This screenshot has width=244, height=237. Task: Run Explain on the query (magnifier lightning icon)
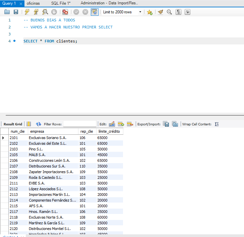tap(45, 12)
